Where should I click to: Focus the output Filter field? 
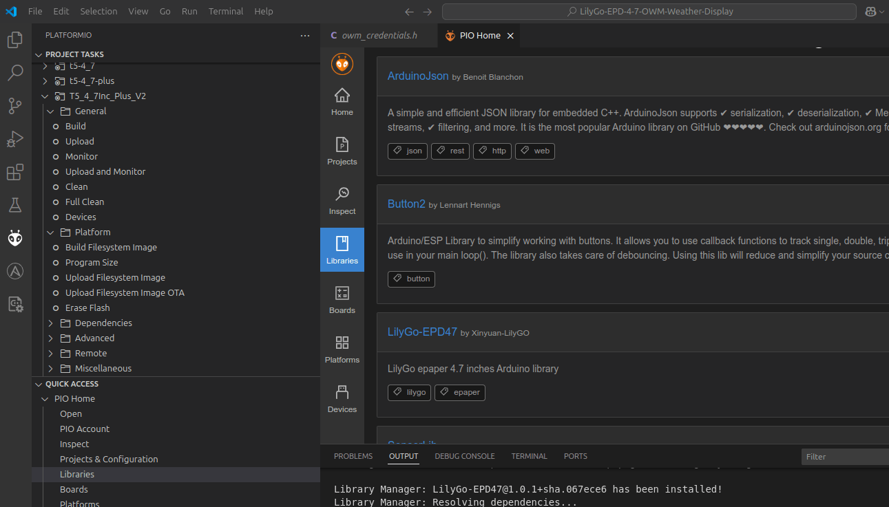(845, 457)
